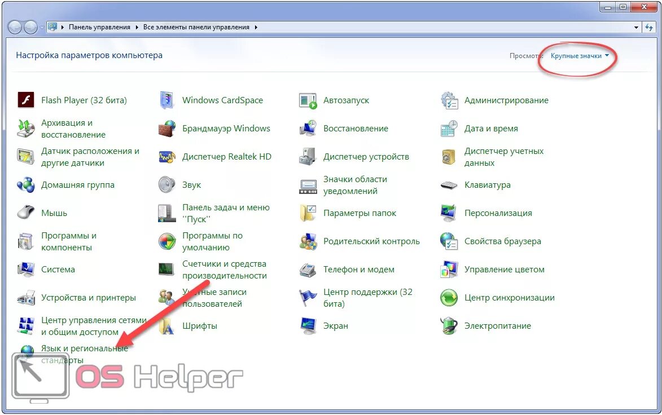The height and width of the screenshot is (415, 662).
Task: Open Параметры папок folder icon
Action: point(308,213)
